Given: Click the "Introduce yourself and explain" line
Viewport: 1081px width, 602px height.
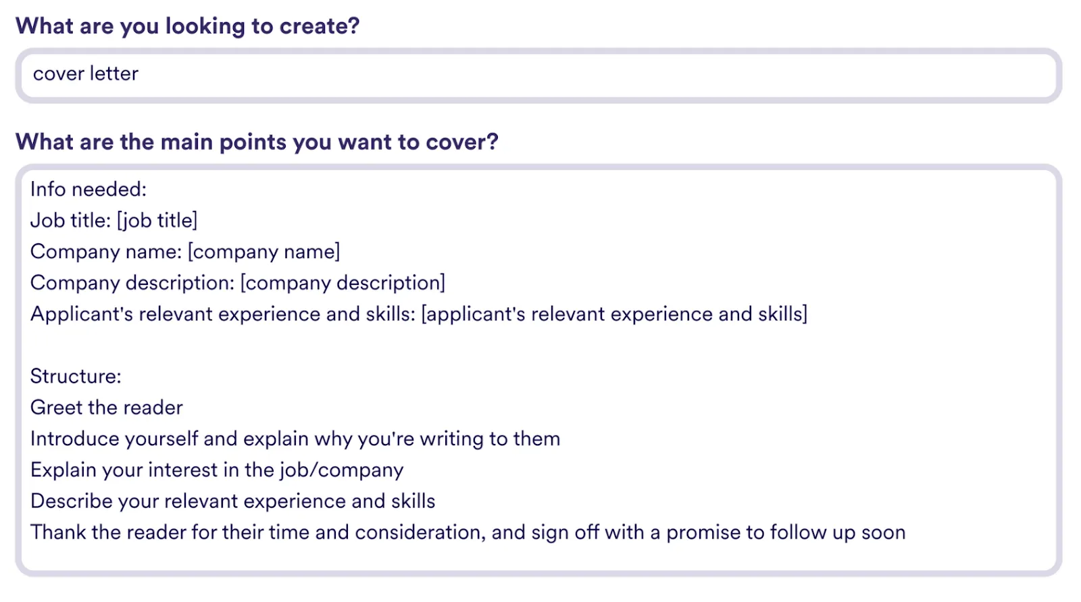Looking at the screenshot, I should tap(295, 439).
